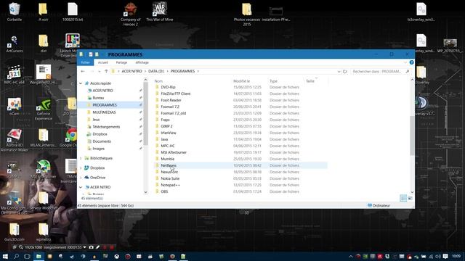Select the NetBeans folder row
Screen dimensions: 465x261
[240, 165]
